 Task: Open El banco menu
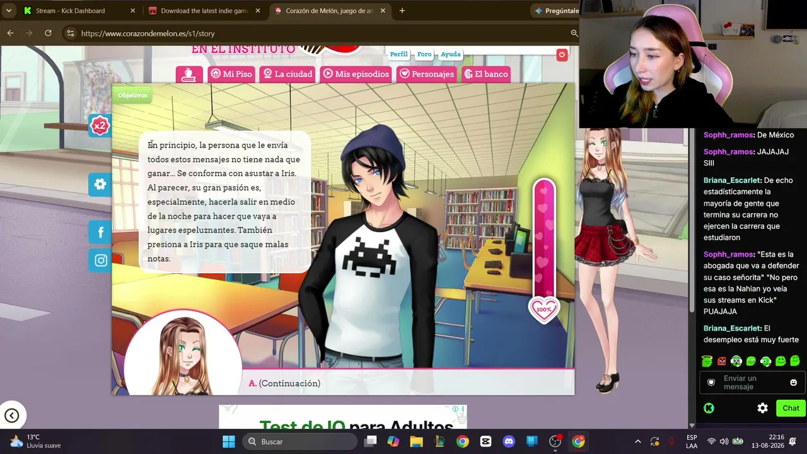(x=486, y=74)
